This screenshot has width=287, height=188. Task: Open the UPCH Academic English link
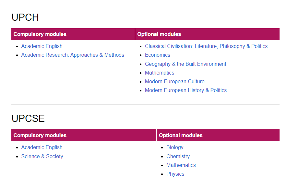(42, 46)
